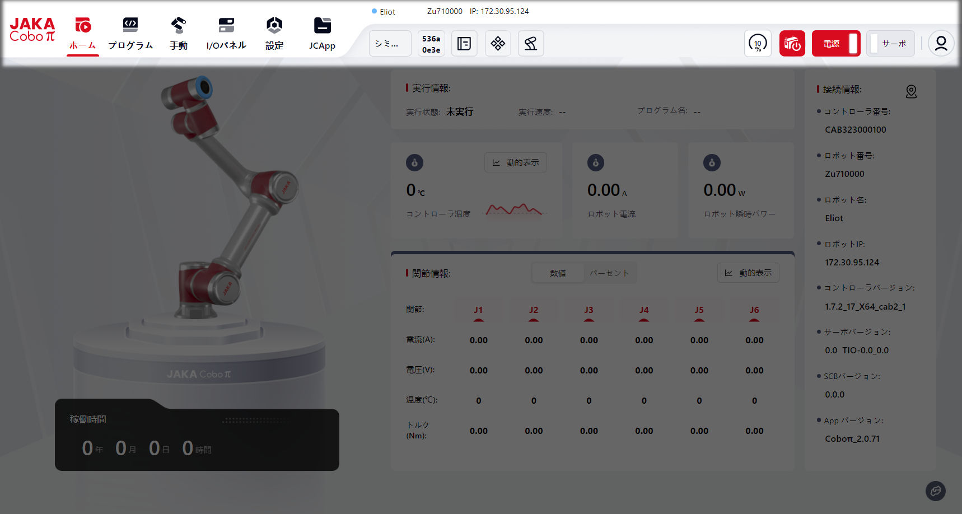The height and width of the screenshot is (514, 962).
Task: Open the JCApp folder icon
Action: (x=322, y=34)
